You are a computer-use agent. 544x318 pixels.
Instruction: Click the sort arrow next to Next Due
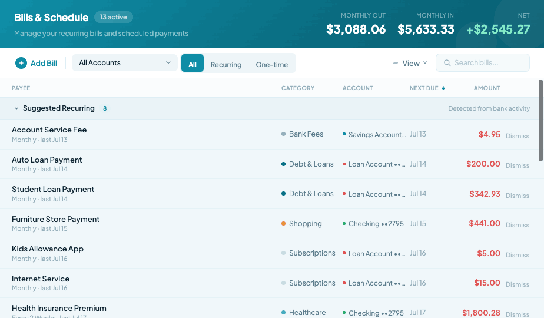point(443,88)
